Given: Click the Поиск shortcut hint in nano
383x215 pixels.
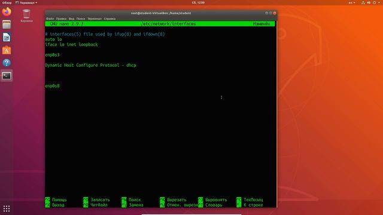Looking at the screenshot, I should (x=135, y=199).
